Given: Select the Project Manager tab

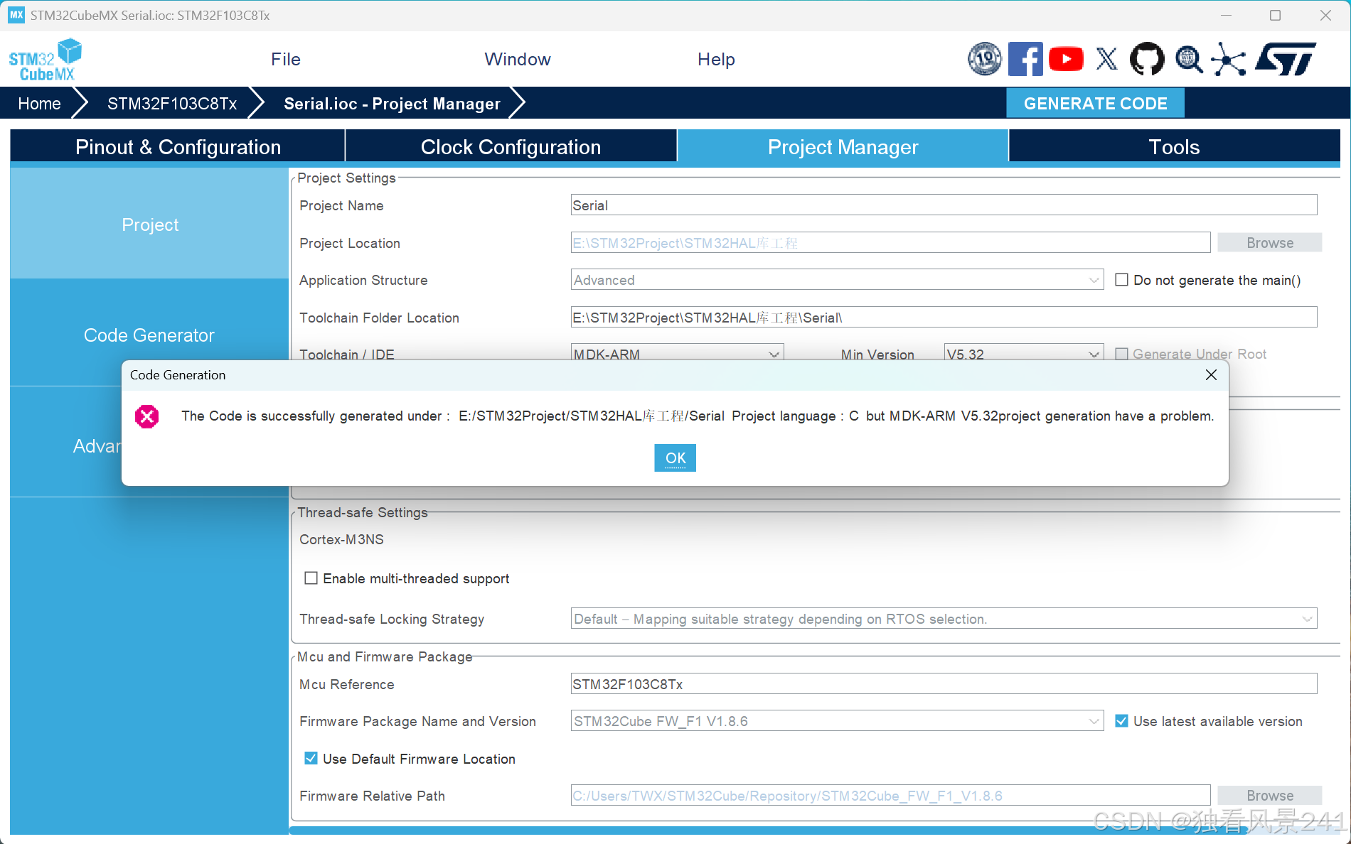Looking at the screenshot, I should [x=843, y=147].
